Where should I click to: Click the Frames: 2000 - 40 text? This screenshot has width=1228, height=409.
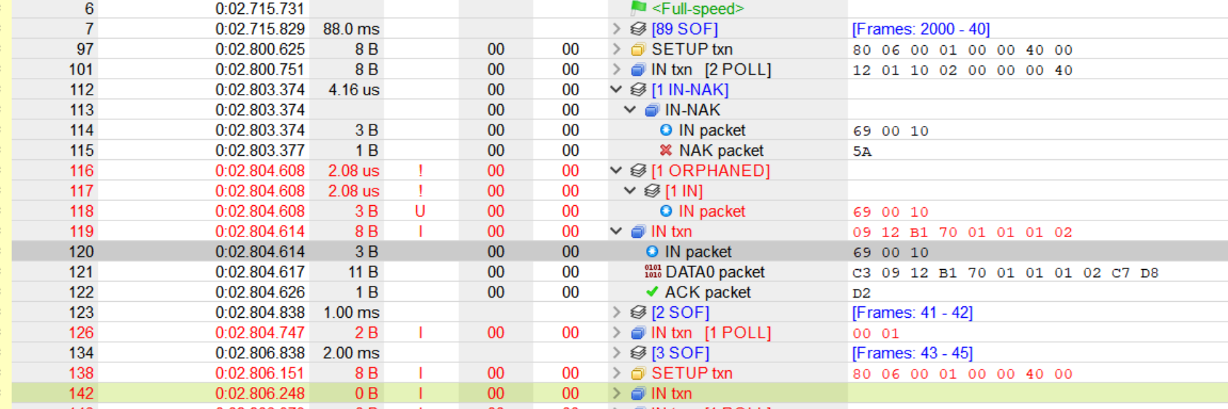920,29
